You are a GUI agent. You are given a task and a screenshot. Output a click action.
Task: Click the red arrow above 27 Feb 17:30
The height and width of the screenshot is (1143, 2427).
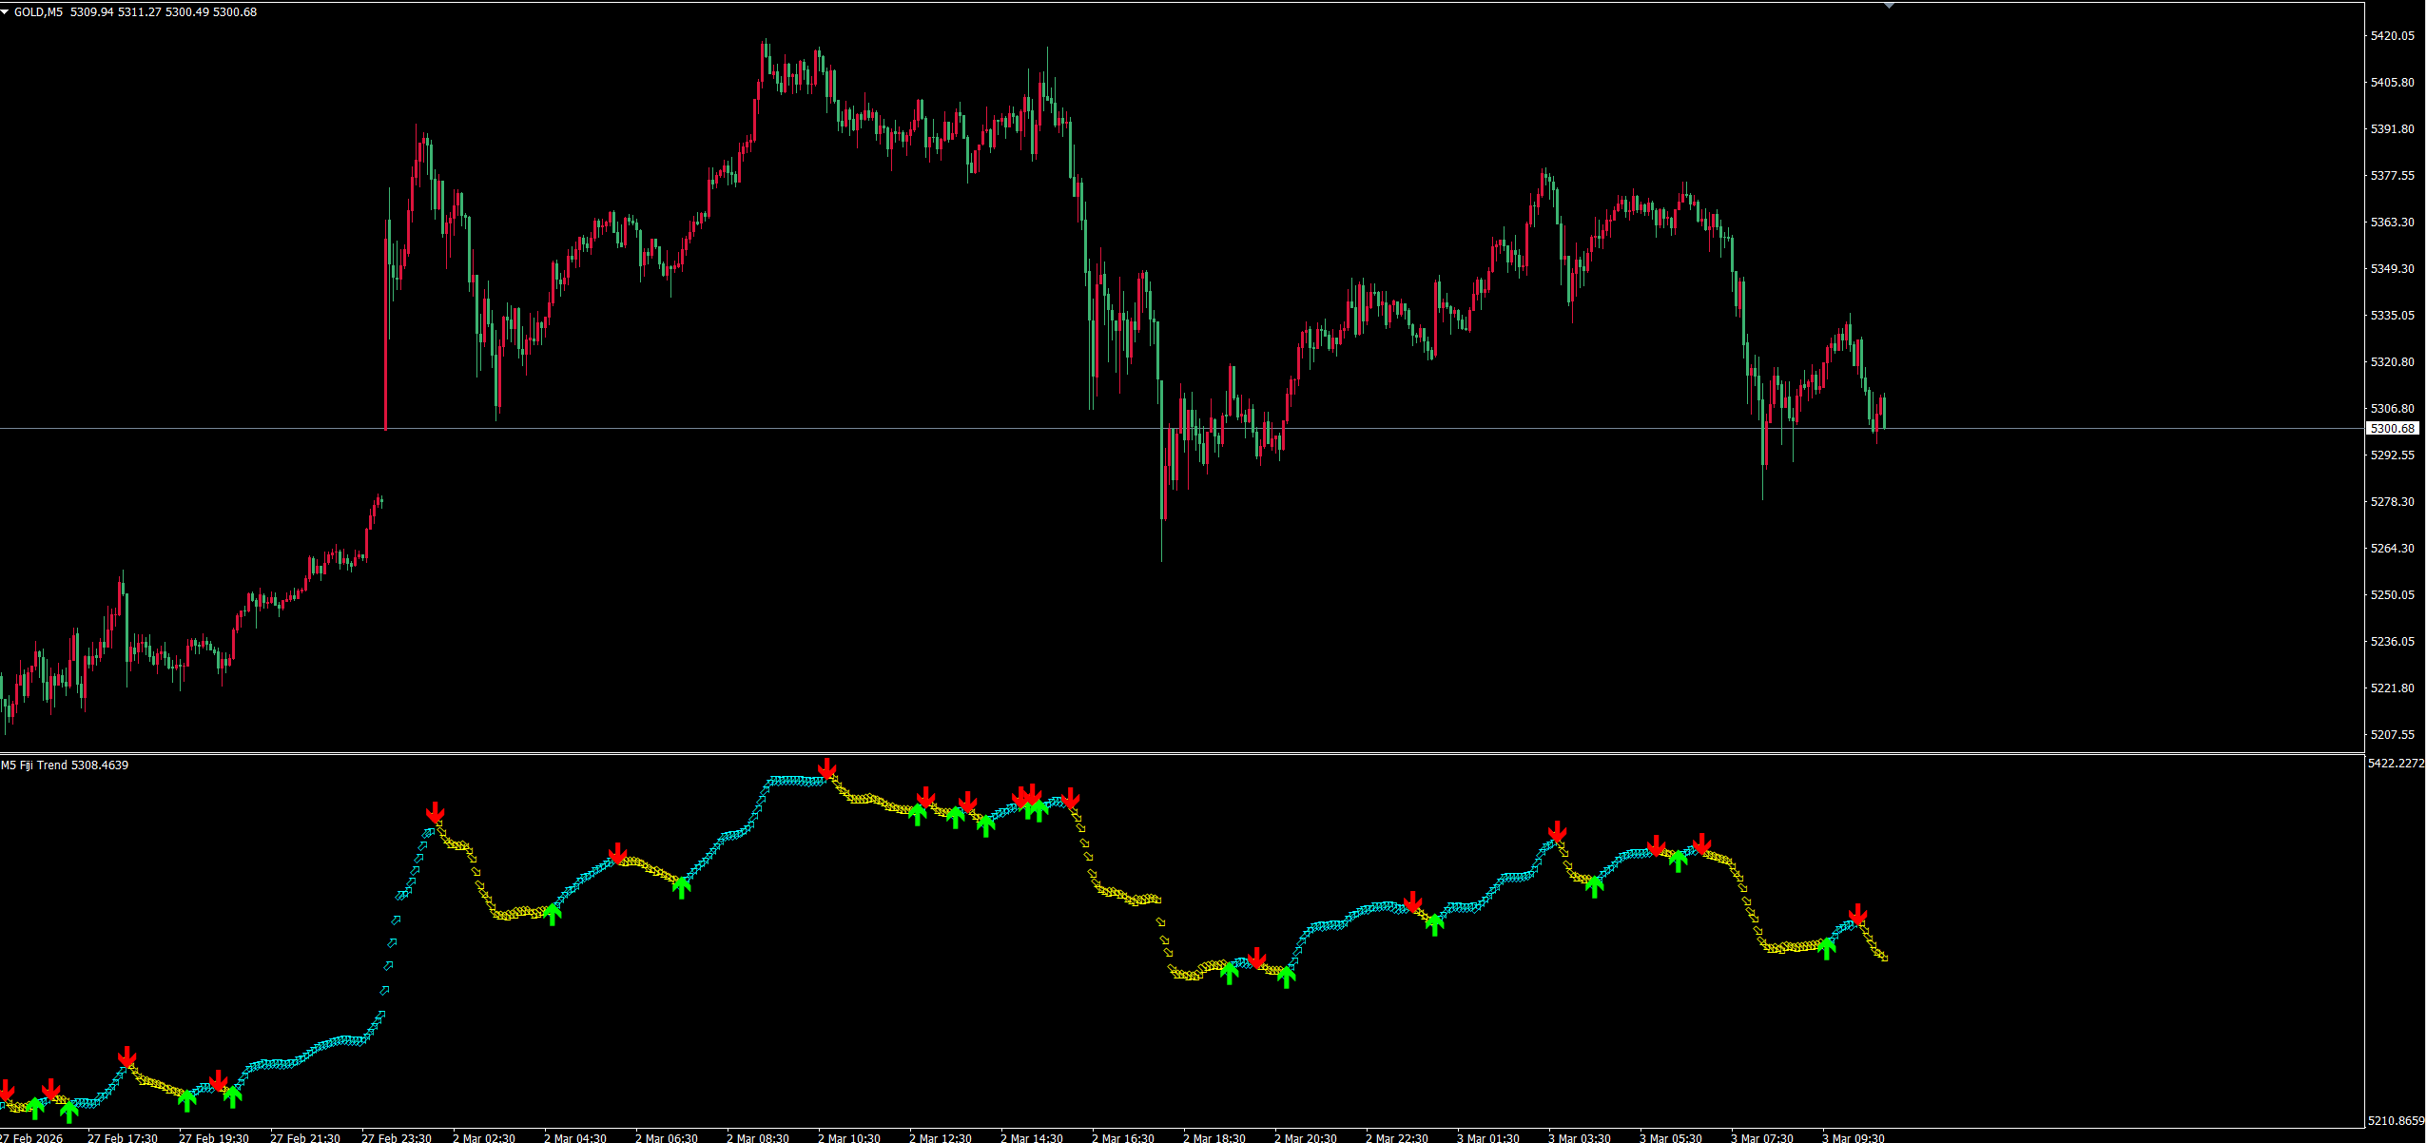click(x=126, y=1057)
